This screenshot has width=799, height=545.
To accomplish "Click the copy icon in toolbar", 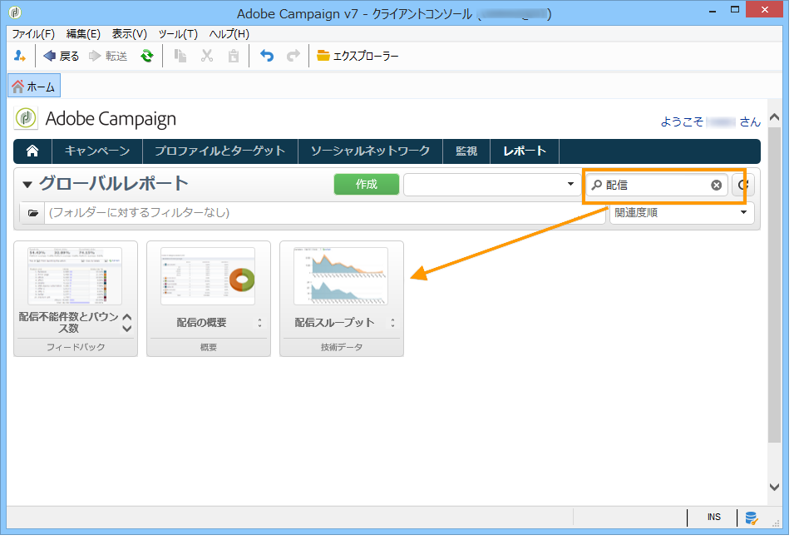I will pyautogui.click(x=180, y=56).
